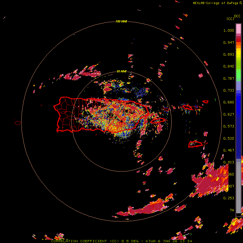The height and width of the screenshot is (243, 243).
Task: Click the gray lower section of the color bar
Action: (x=238, y=188)
